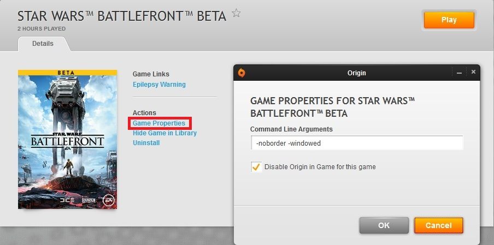This screenshot has width=494, height=245.
Task: Click the 2 Hours Played label
Action: 42,28
